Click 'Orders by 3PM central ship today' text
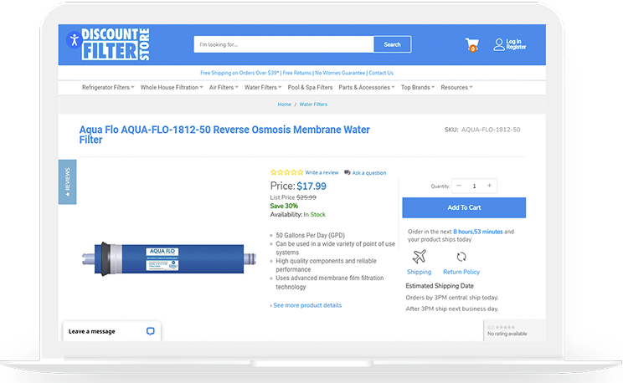This screenshot has height=383, width=623. point(451,298)
